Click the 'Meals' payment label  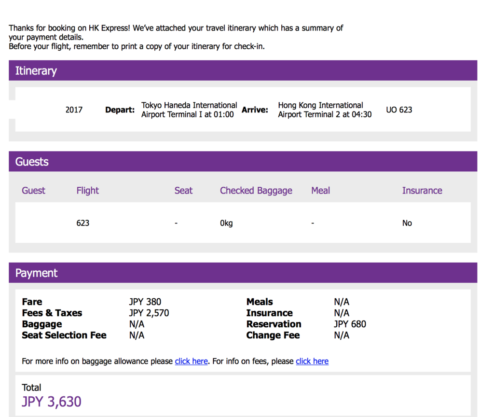[260, 302]
